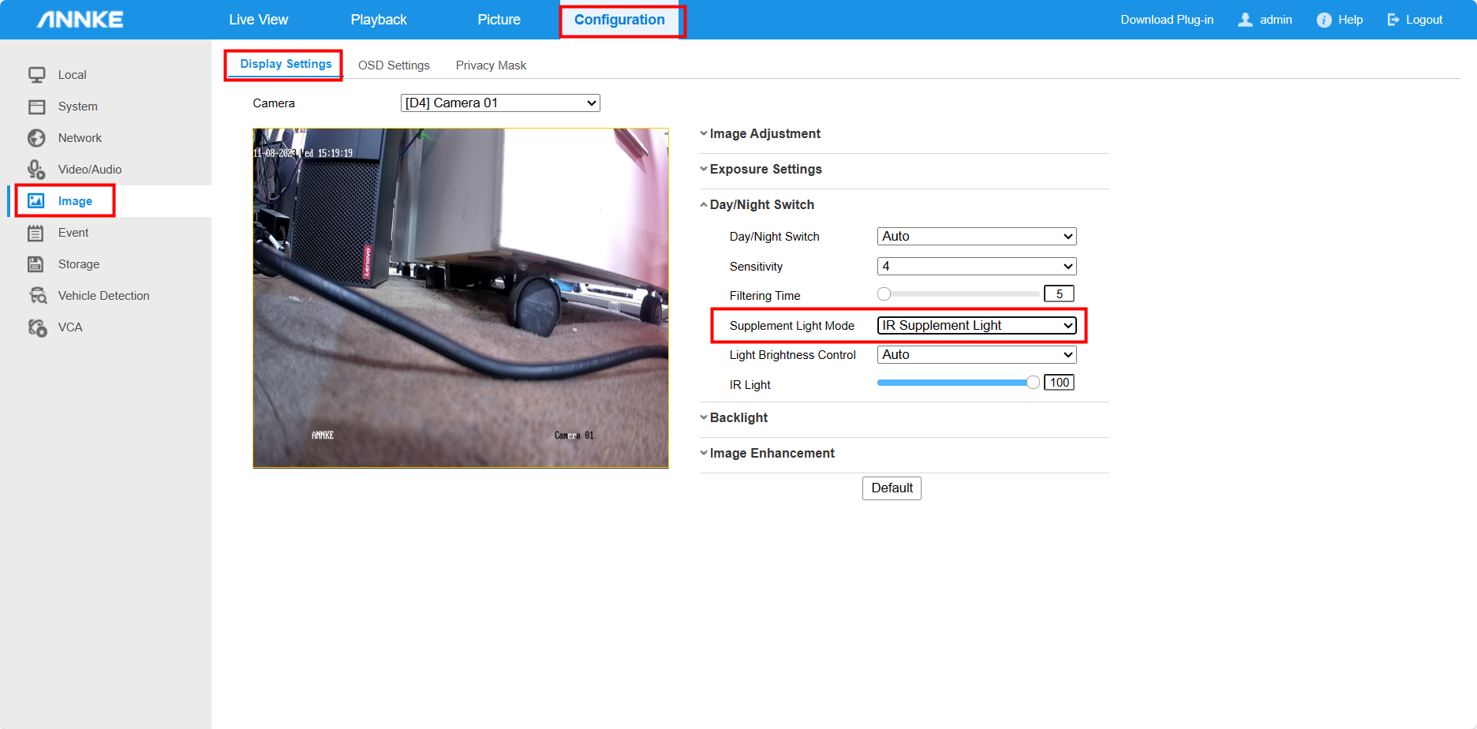Click the Video/Audio microphone icon

[x=36, y=170]
